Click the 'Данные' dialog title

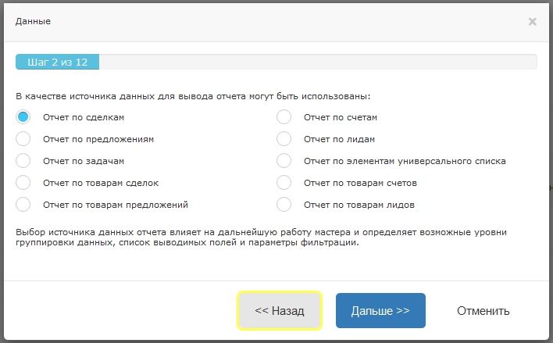point(34,21)
